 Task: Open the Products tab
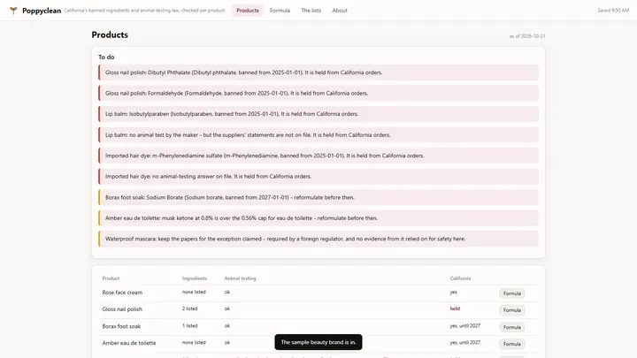pos(248,11)
